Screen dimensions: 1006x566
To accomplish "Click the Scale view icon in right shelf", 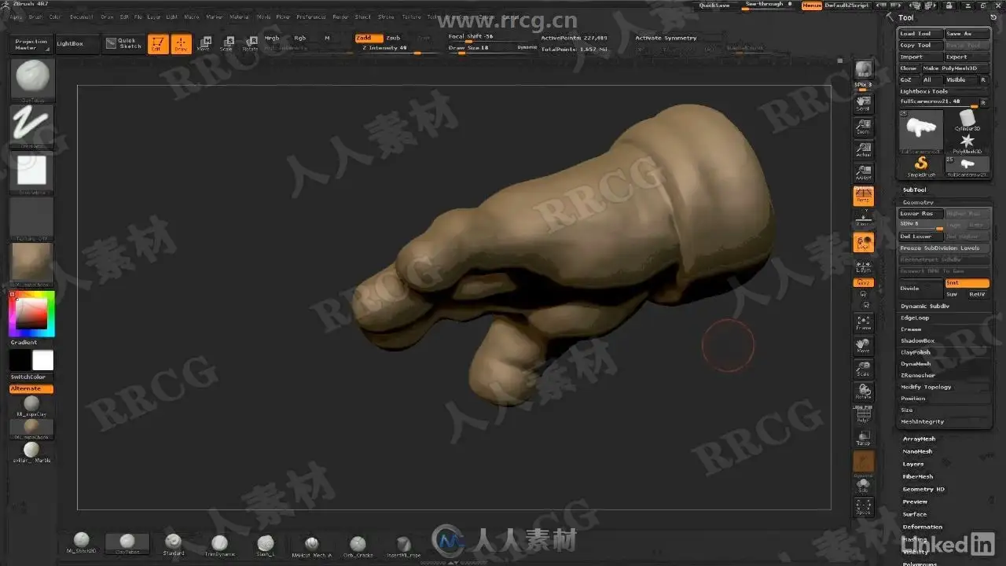I will click(864, 369).
